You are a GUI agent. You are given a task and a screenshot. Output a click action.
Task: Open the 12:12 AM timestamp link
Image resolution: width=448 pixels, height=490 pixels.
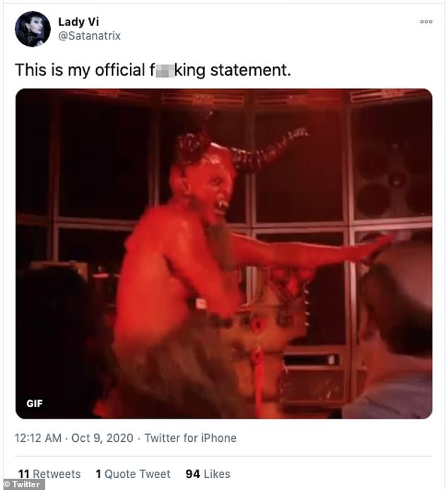coord(40,438)
